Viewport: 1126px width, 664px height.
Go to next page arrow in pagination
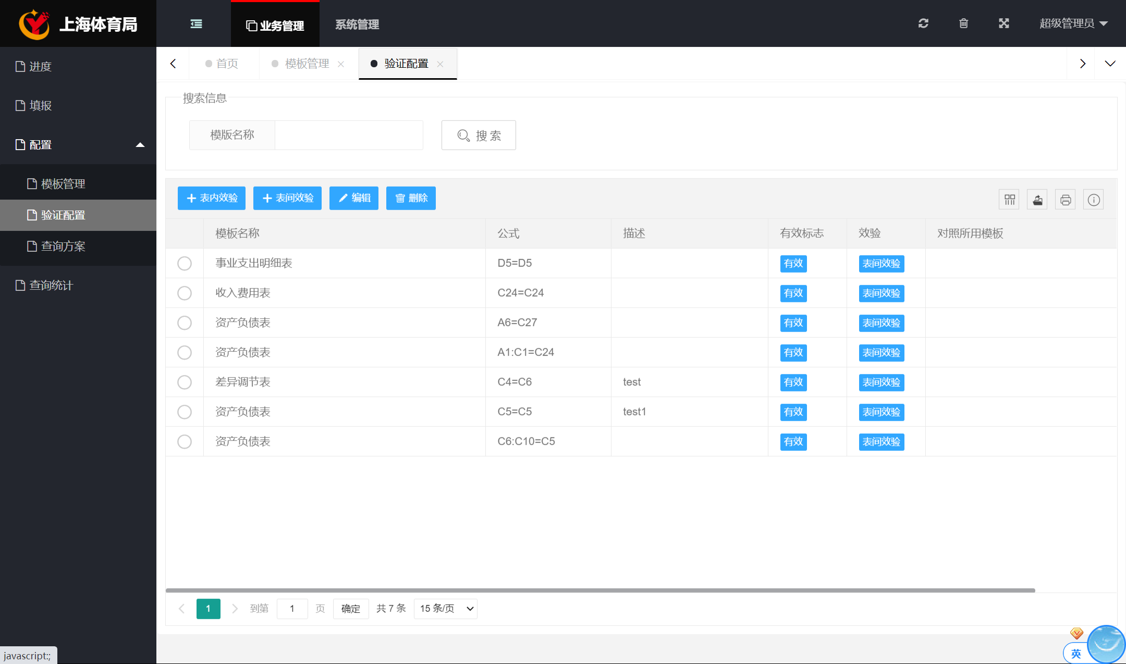click(235, 609)
